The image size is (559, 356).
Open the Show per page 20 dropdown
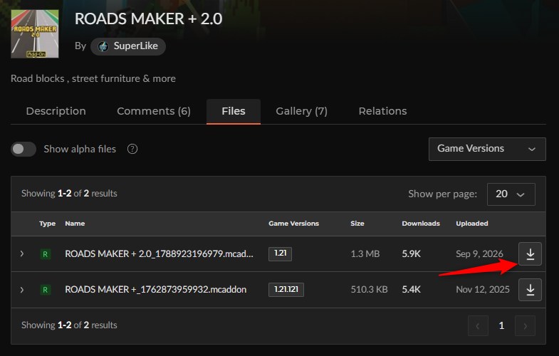coord(511,194)
